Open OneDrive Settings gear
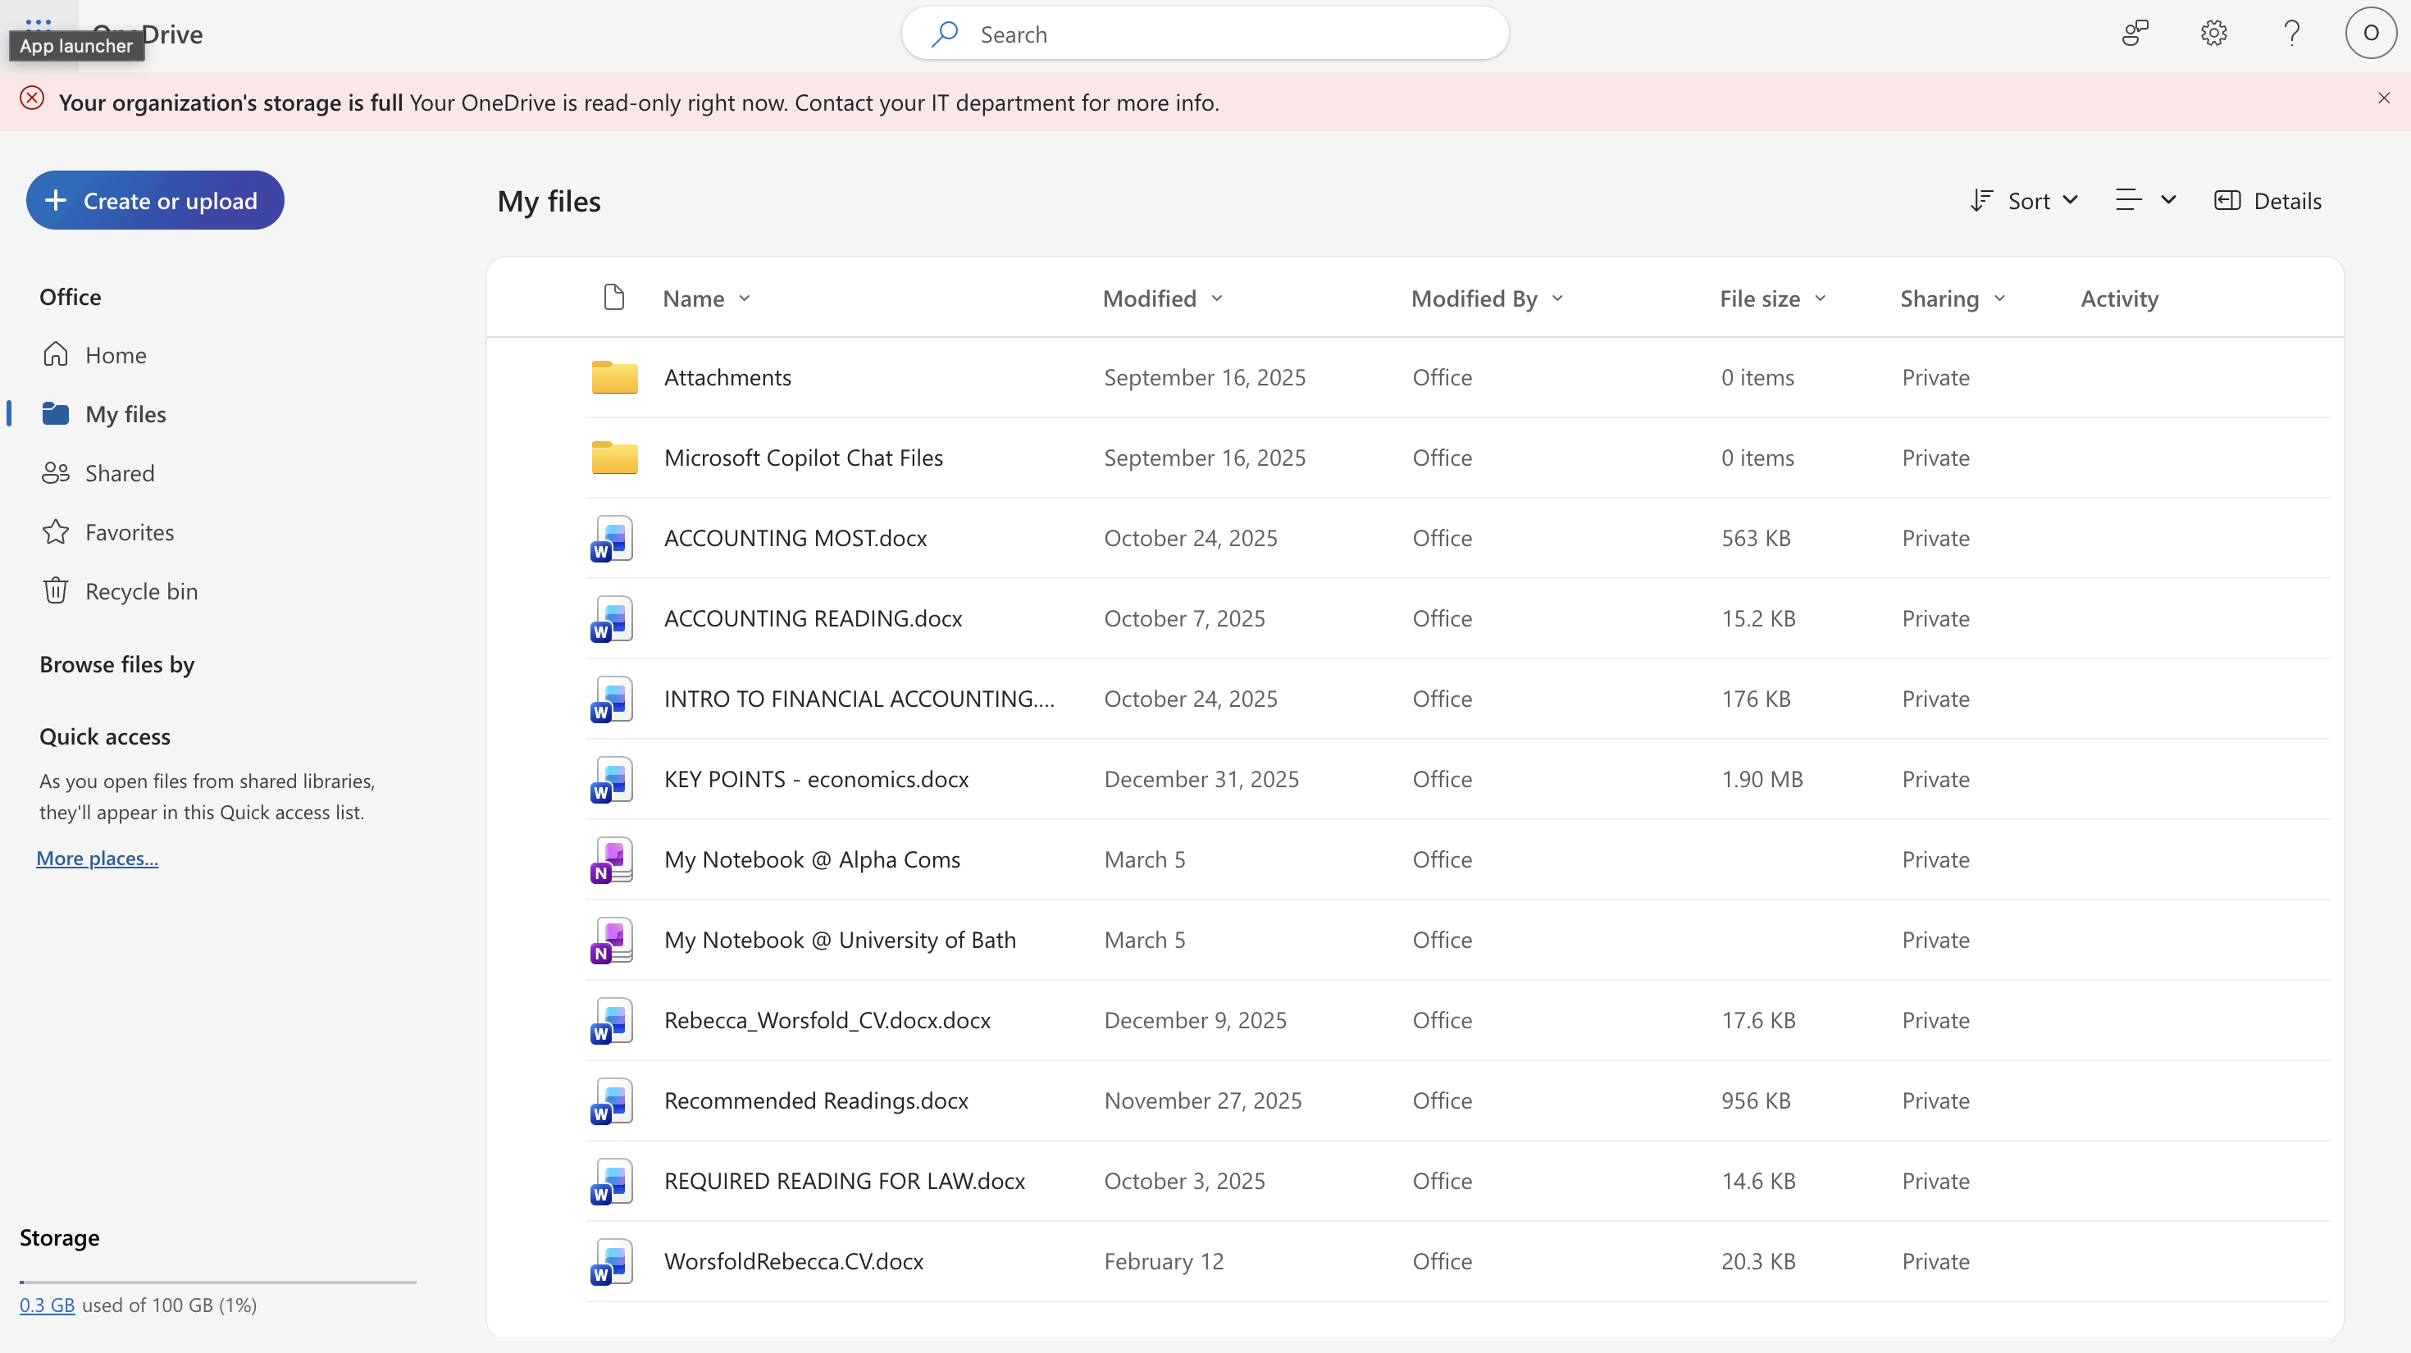 [2213, 33]
